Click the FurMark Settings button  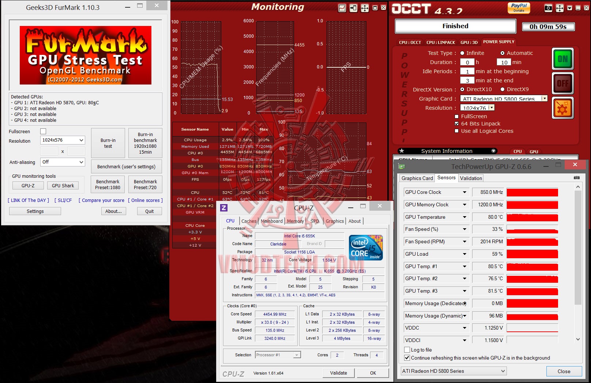tap(35, 211)
